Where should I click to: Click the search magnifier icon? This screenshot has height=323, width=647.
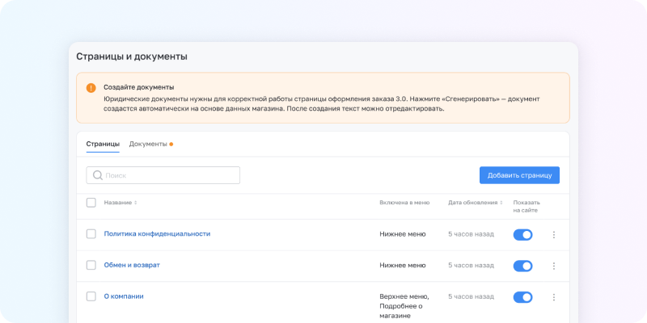[98, 175]
